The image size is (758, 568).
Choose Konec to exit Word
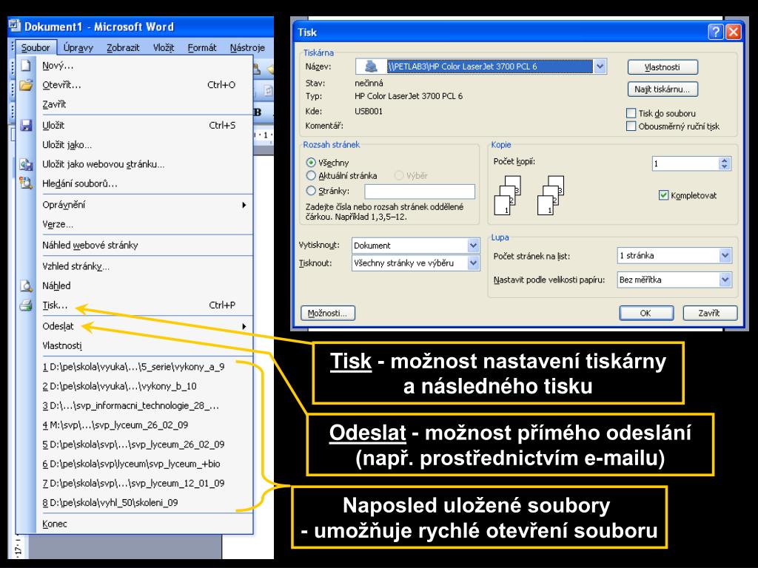[x=135, y=524]
